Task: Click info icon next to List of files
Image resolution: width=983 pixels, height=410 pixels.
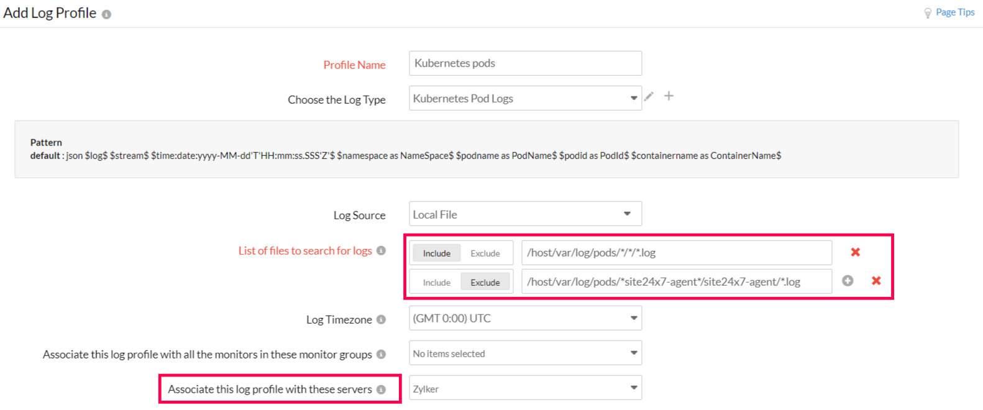Action: coord(381,250)
